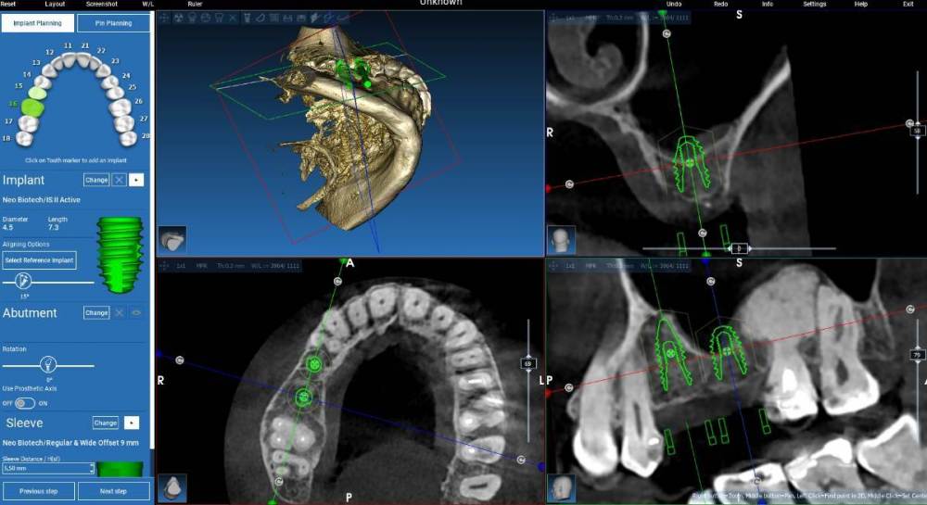Viewport: 927px width, 505px height.
Task: Switch to the Pin Planning tab
Action: tap(113, 23)
